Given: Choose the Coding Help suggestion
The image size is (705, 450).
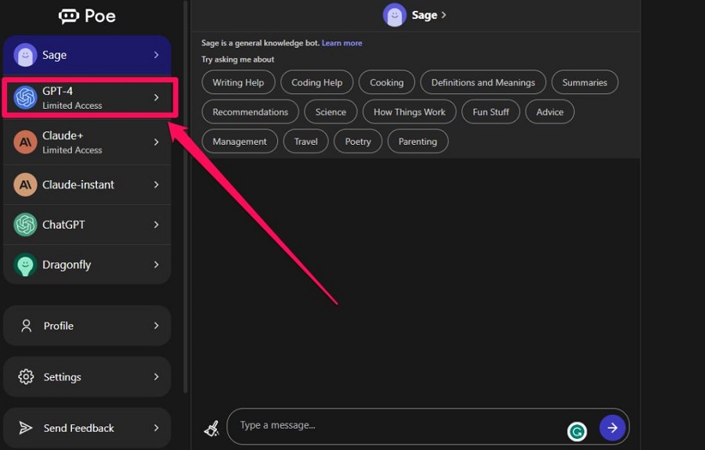Looking at the screenshot, I should [x=317, y=82].
